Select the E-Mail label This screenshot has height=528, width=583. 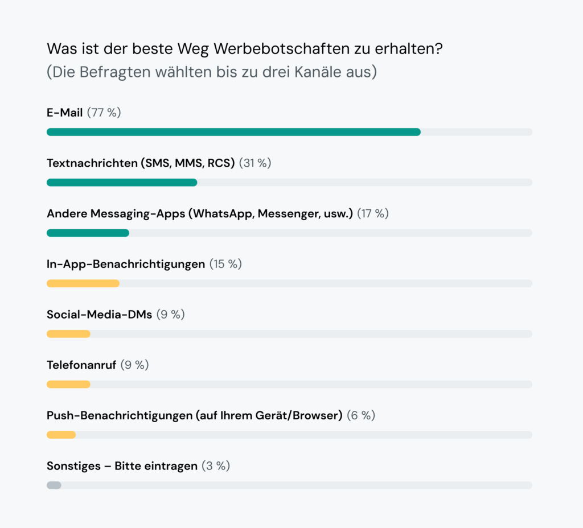[65, 113]
